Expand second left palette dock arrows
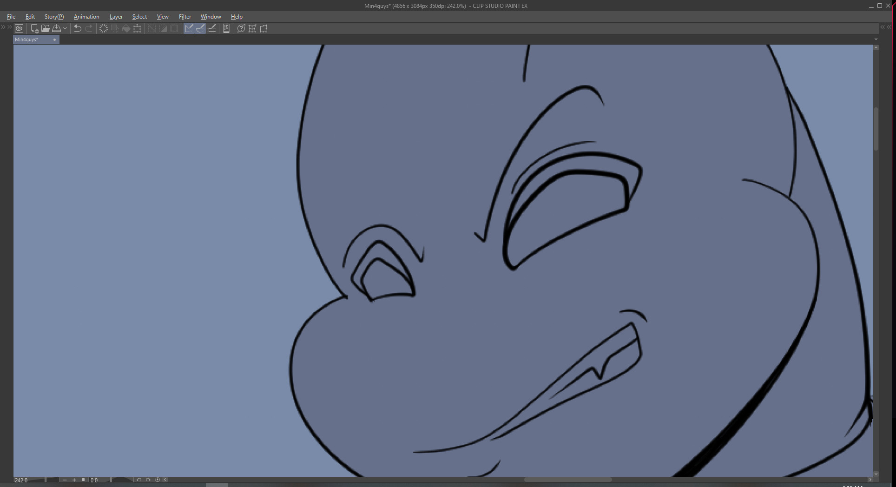This screenshot has width=896, height=487. [9, 27]
